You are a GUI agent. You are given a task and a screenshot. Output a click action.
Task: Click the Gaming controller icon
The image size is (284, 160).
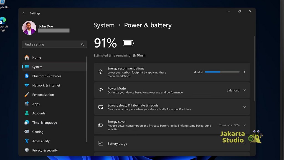tap(27, 132)
